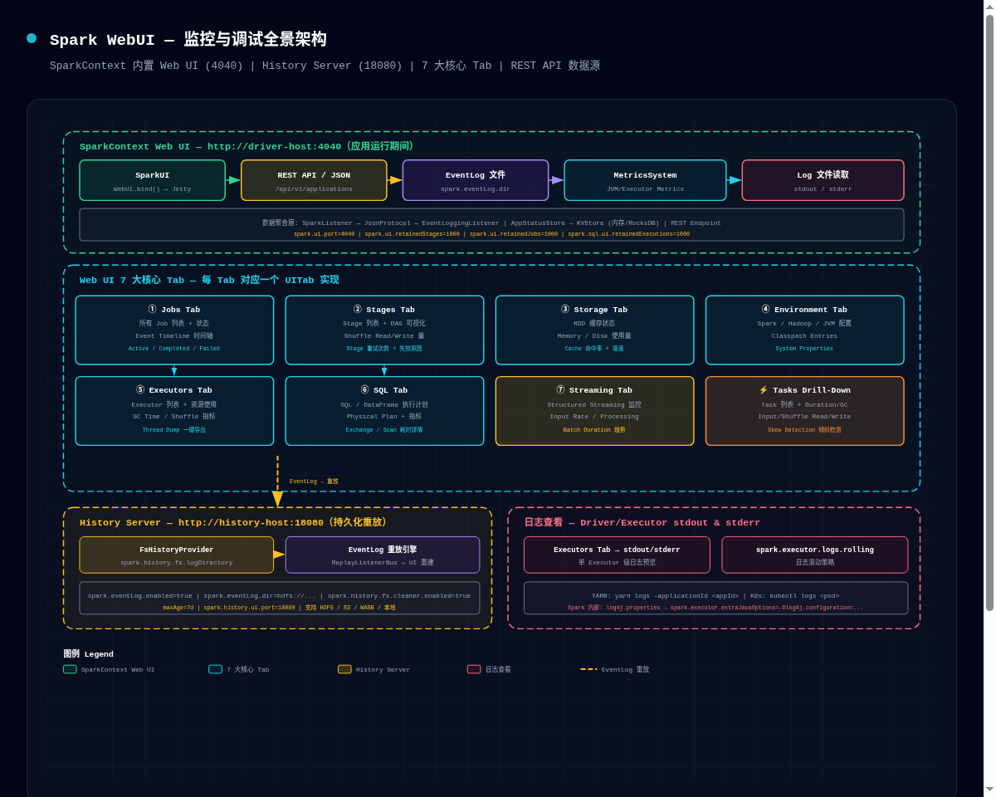Viewport: 996px width, 797px height.
Task: Click the lightning icon beside Tasks Drill-Down
Action: click(764, 390)
